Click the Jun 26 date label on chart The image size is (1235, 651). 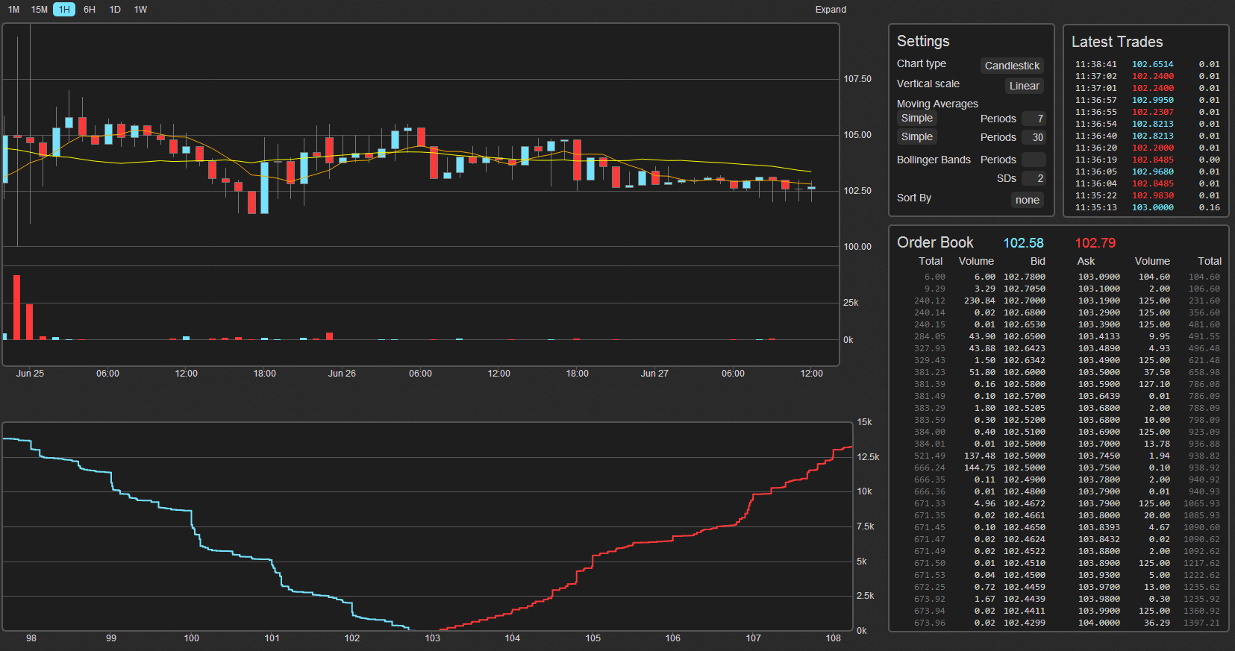tap(342, 374)
